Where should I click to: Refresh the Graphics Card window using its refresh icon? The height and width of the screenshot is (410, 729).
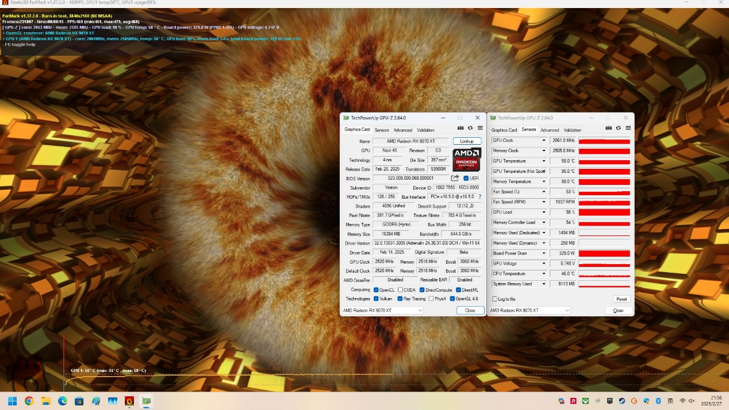point(470,128)
